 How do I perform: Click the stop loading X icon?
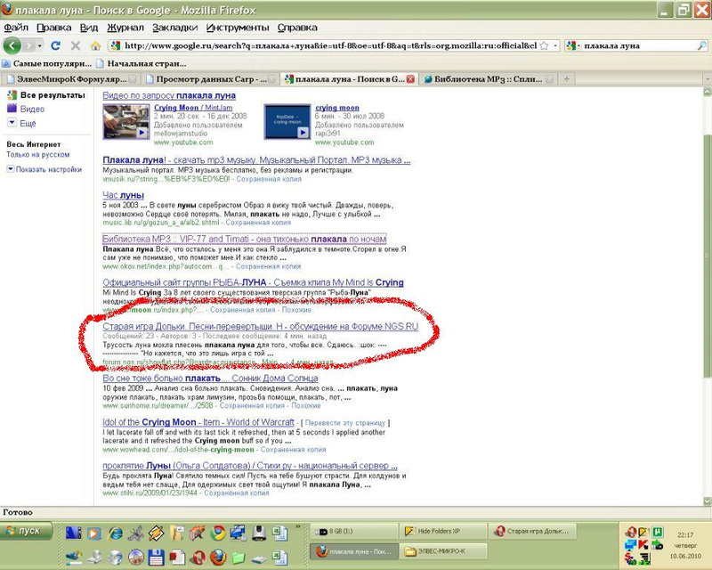[x=76, y=45]
